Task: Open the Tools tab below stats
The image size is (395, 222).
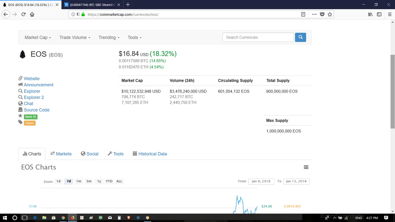Action: (x=115, y=154)
